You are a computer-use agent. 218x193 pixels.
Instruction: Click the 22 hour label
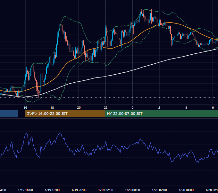[106, 108]
